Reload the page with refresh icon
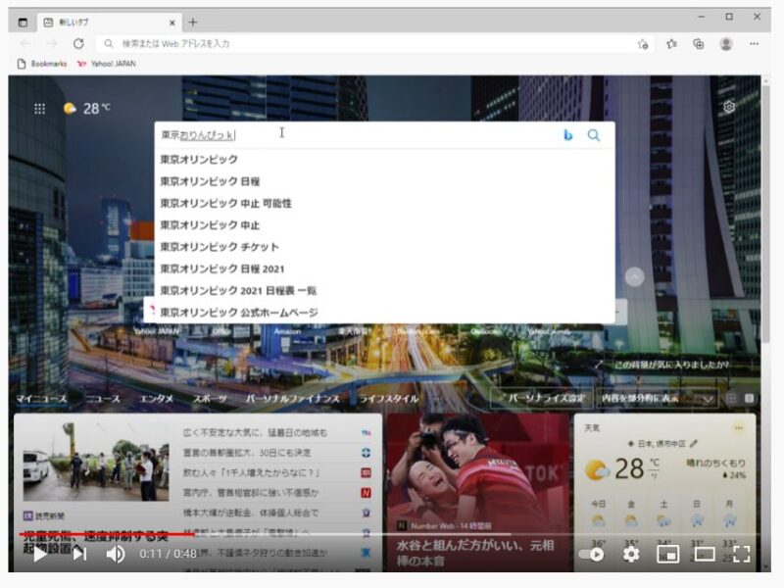 [78, 44]
